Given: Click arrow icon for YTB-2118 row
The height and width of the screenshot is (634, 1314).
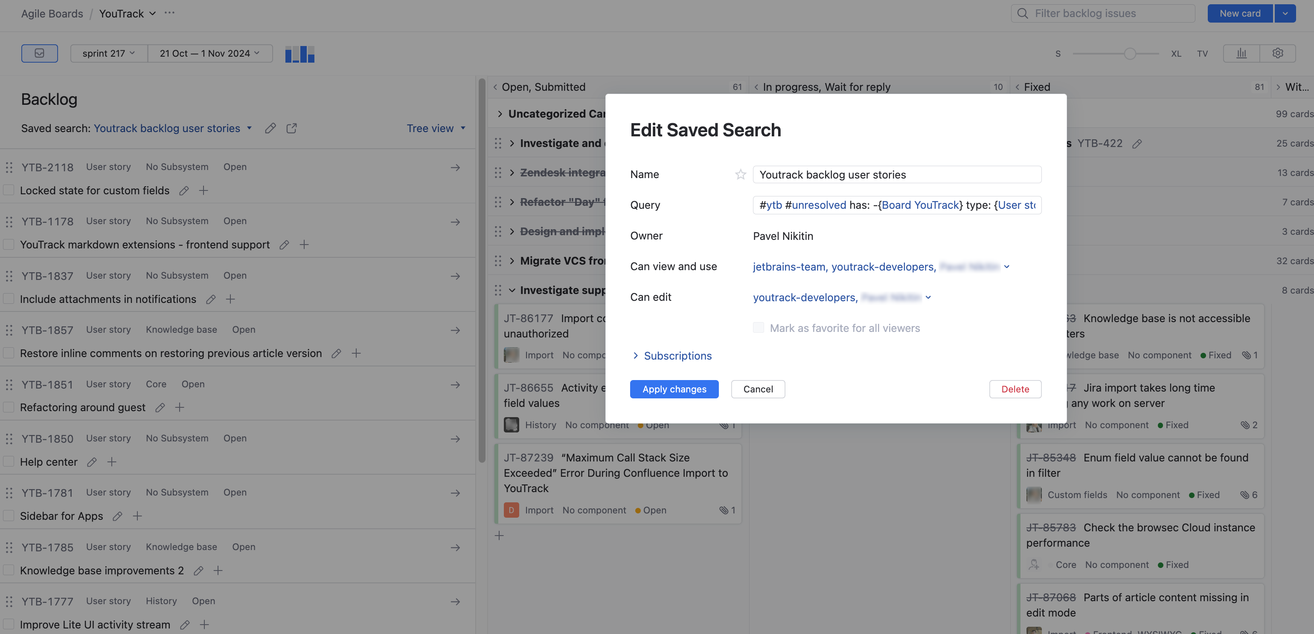Looking at the screenshot, I should pos(455,167).
